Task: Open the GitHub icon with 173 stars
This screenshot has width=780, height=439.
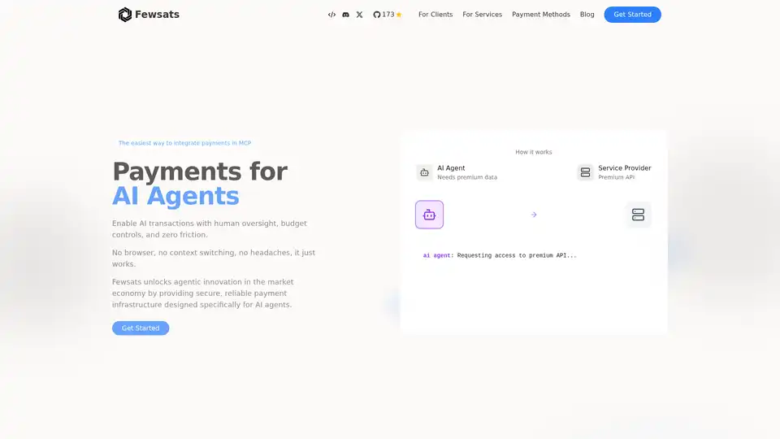Action: click(377, 15)
